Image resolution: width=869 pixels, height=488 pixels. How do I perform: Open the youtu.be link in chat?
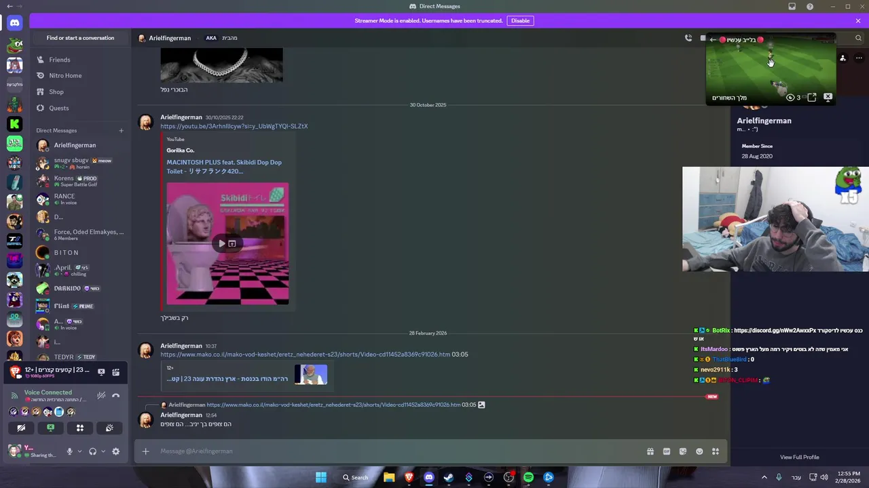234,126
